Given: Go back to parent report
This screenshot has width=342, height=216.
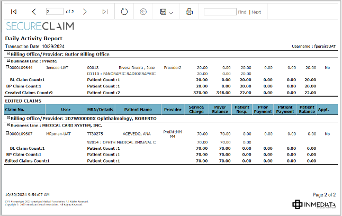Looking at the screenshot, I should pyautogui.click(x=143, y=12).
